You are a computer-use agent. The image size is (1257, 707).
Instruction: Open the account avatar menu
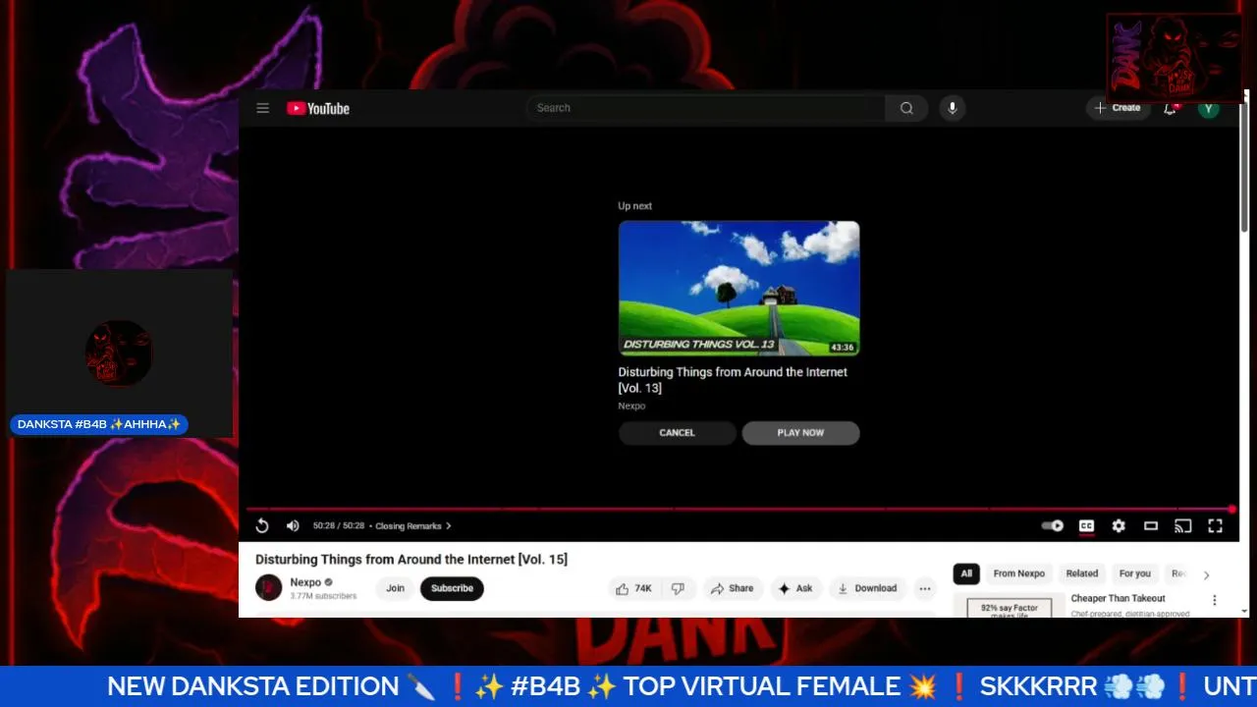pos(1209,108)
